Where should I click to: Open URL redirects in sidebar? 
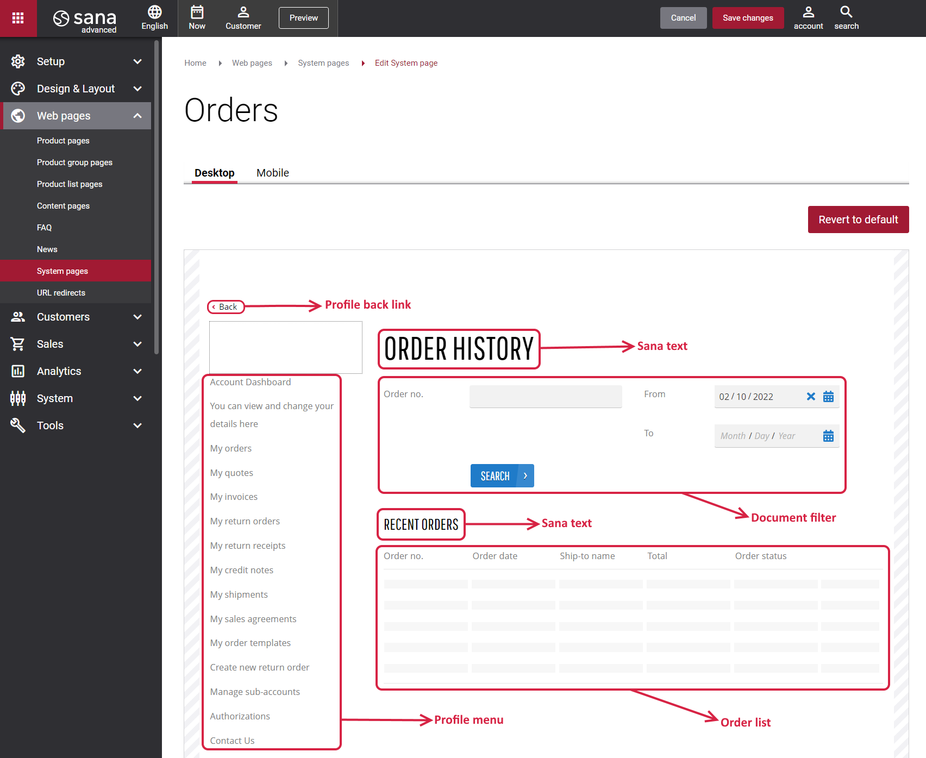pyautogui.click(x=61, y=293)
